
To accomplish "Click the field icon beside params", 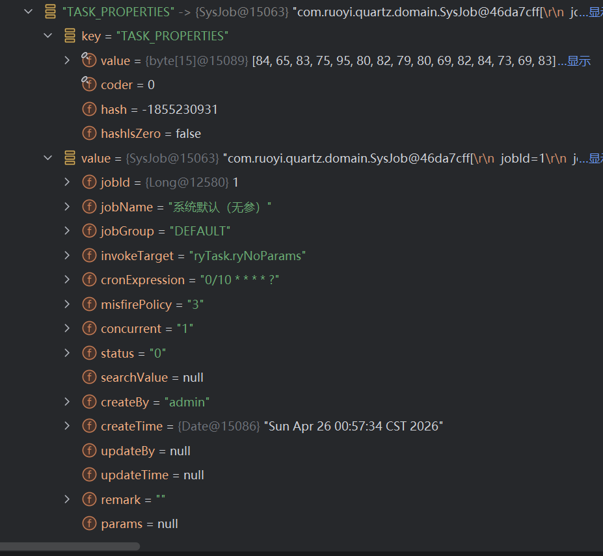I will pos(89,523).
